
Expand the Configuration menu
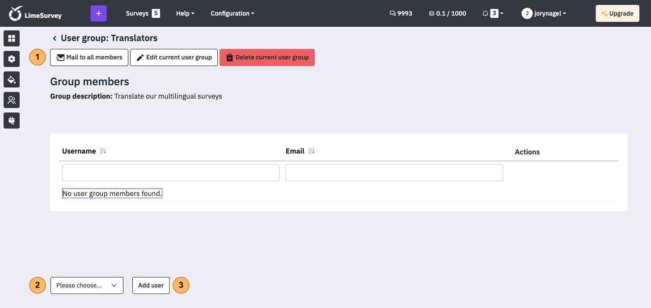232,13
